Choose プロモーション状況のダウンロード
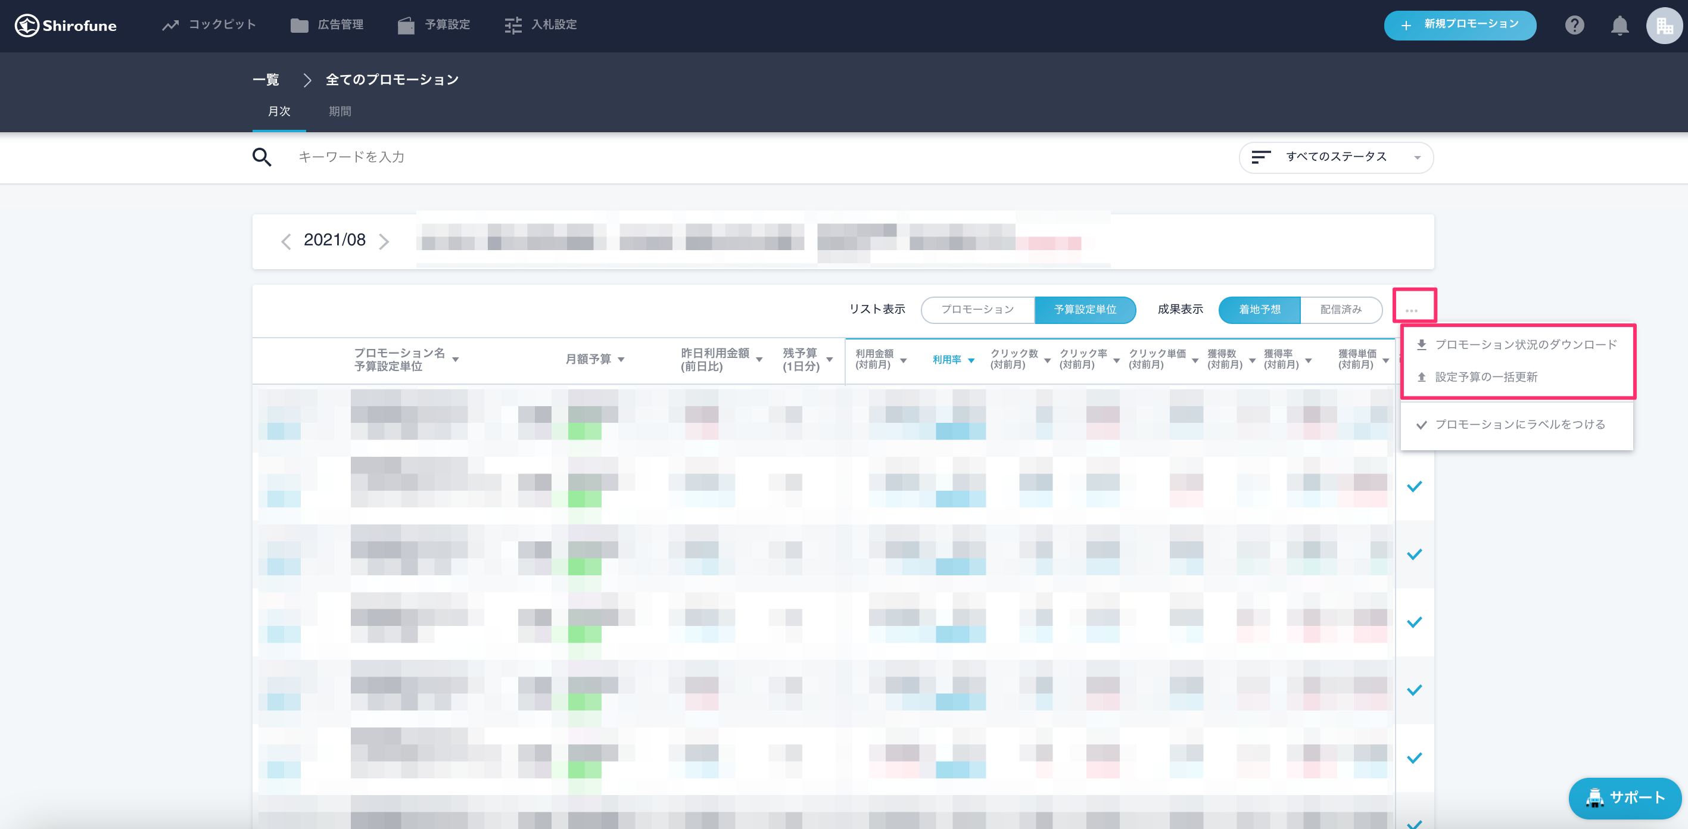 coord(1516,345)
